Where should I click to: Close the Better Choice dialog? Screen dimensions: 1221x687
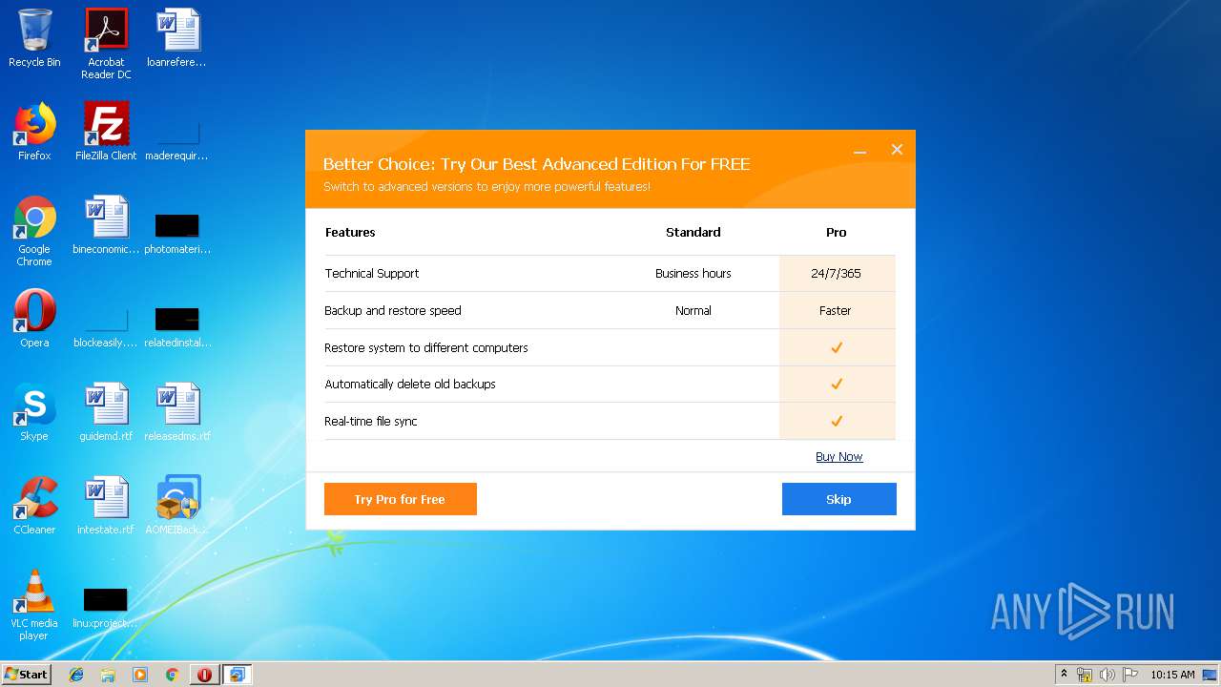click(897, 150)
